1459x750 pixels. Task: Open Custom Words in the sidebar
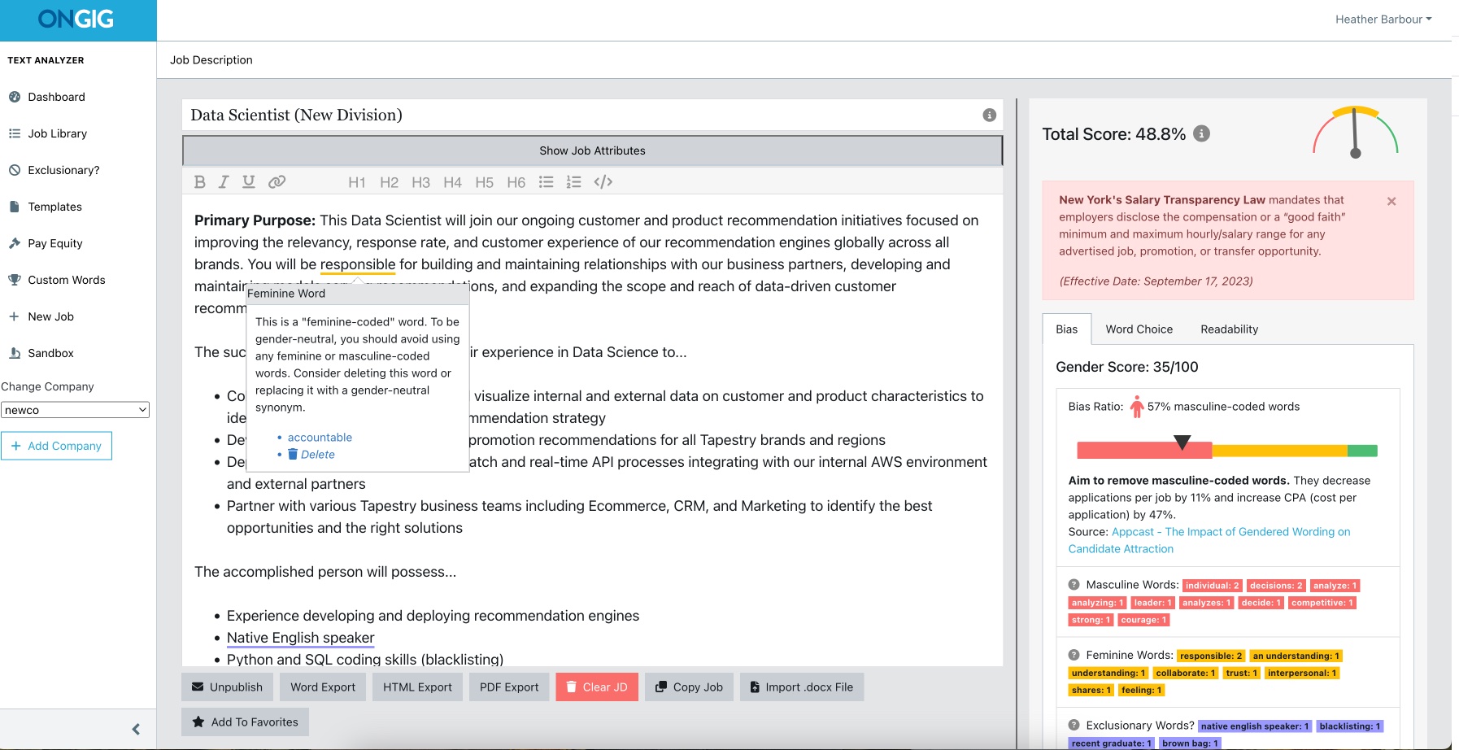click(x=67, y=280)
